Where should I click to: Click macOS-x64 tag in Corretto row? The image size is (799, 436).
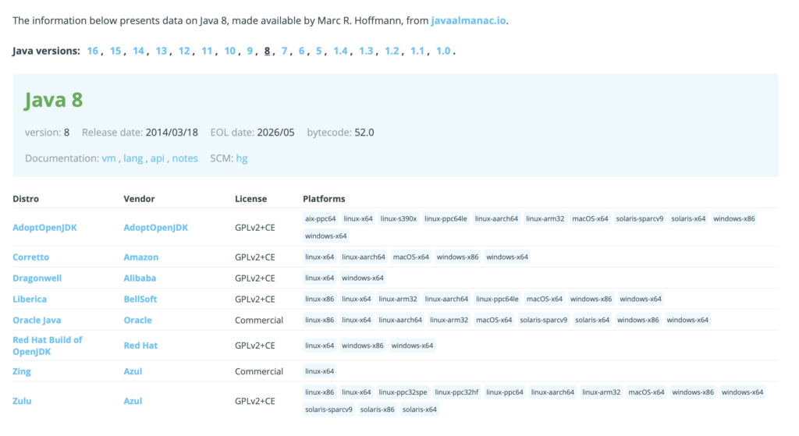tap(411, 257)
